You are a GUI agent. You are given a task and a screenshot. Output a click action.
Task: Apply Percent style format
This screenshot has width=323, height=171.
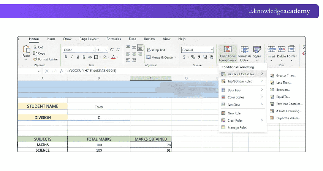click(193, 57)
